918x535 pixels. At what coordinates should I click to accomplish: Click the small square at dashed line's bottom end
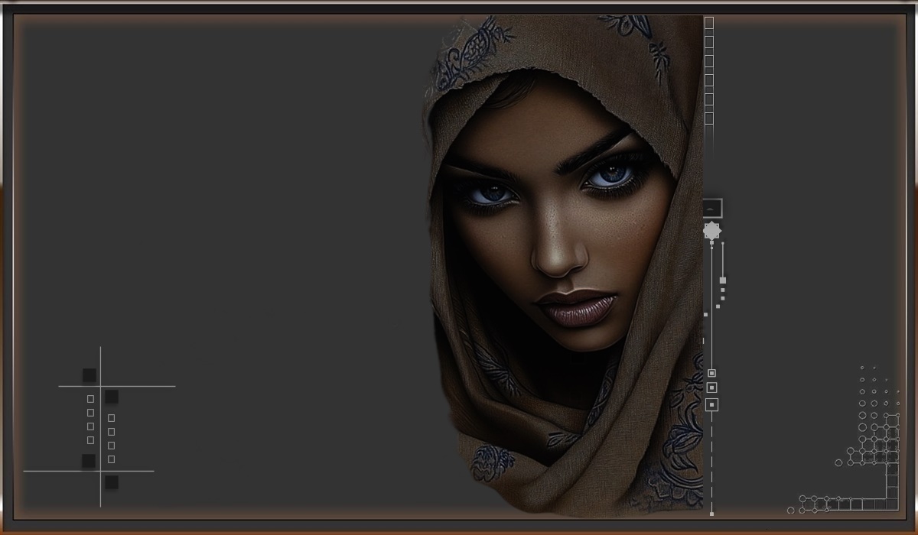pyautogui.click(x=711, y=514)
